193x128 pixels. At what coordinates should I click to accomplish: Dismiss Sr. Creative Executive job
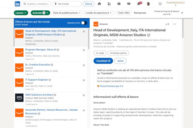tap(84, 65)
